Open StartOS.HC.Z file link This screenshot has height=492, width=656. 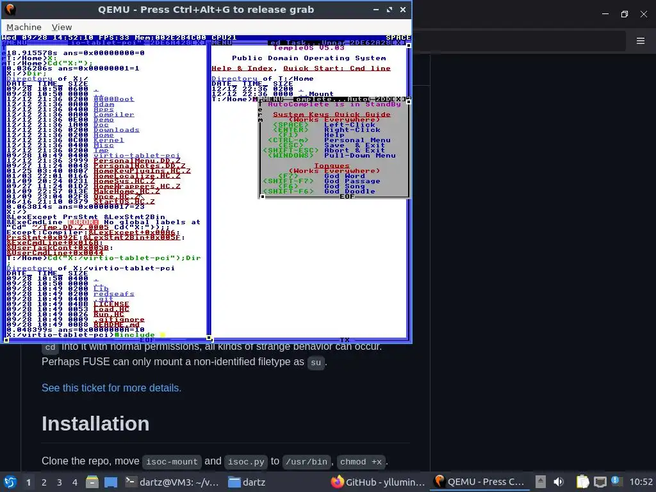pyautogui.click(x=124, y=202)
